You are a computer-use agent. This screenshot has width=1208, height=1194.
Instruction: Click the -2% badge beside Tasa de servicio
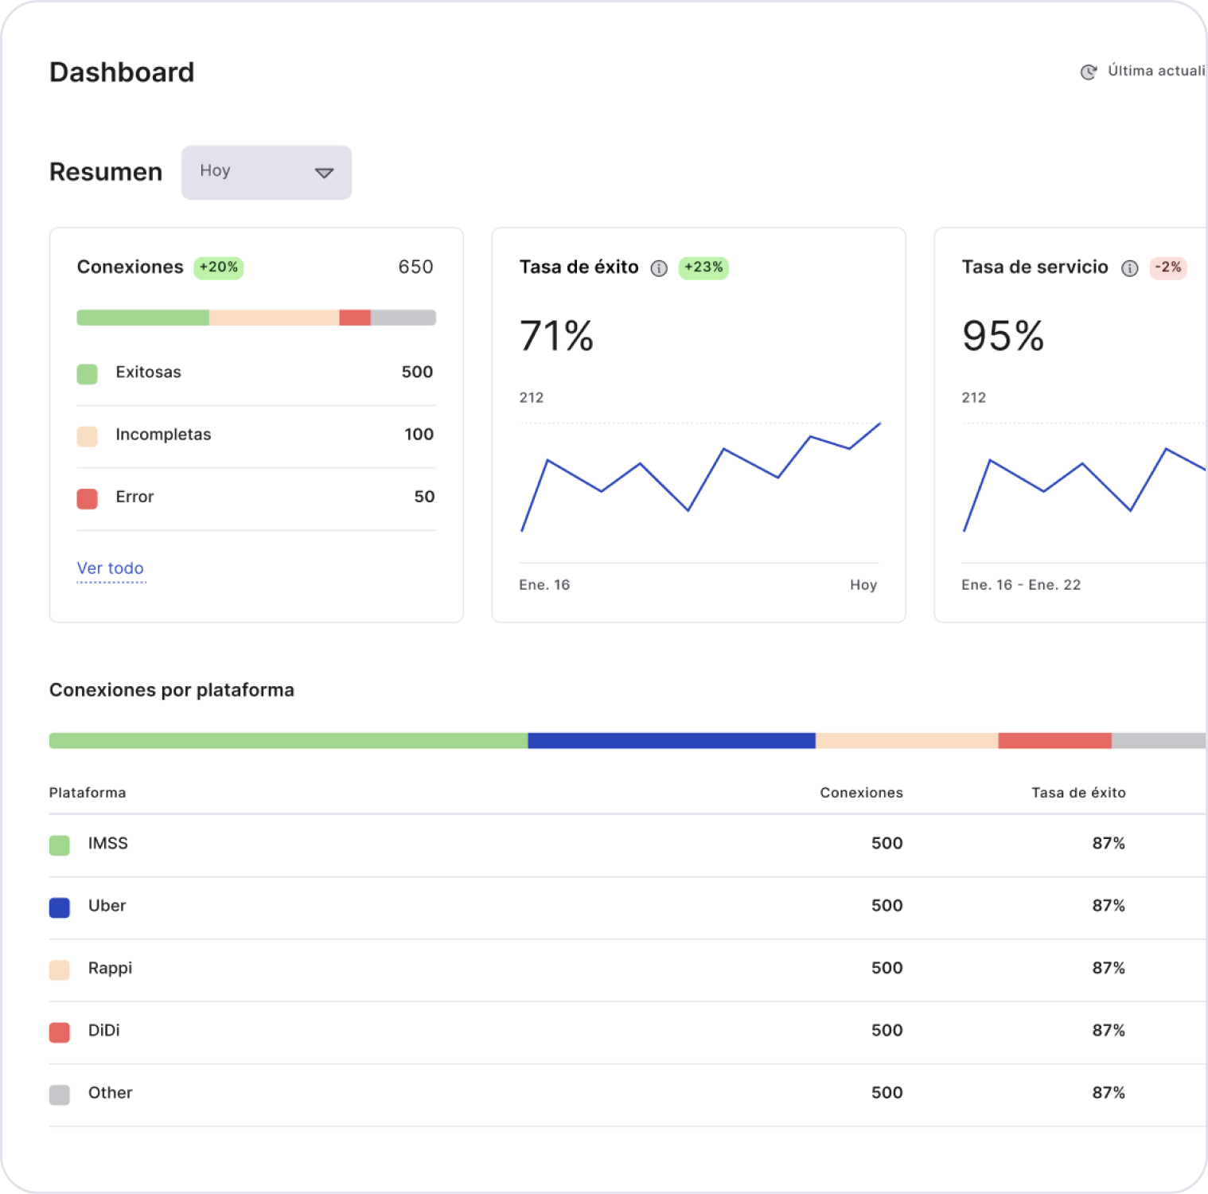pyautogui.click(x=1168, y=267)
